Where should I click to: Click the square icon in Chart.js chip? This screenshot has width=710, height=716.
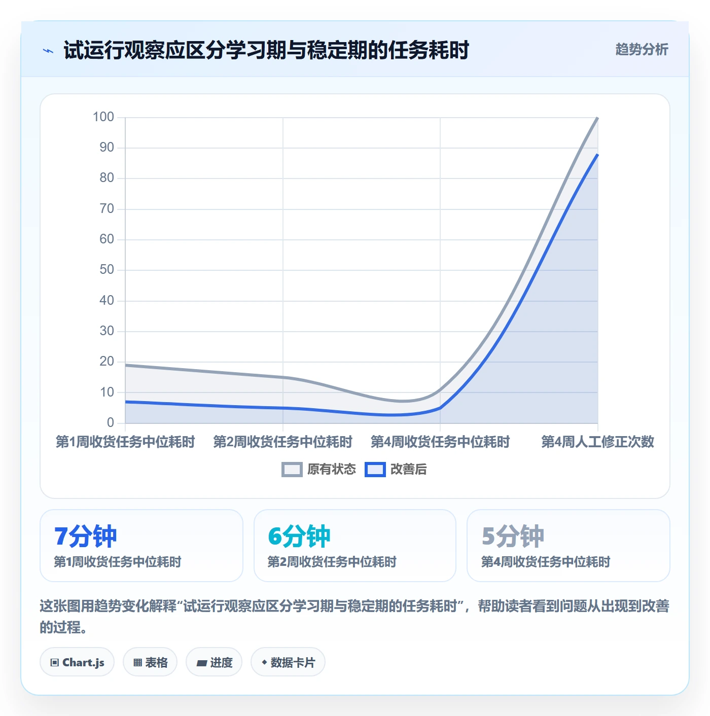tap(55, 663)
